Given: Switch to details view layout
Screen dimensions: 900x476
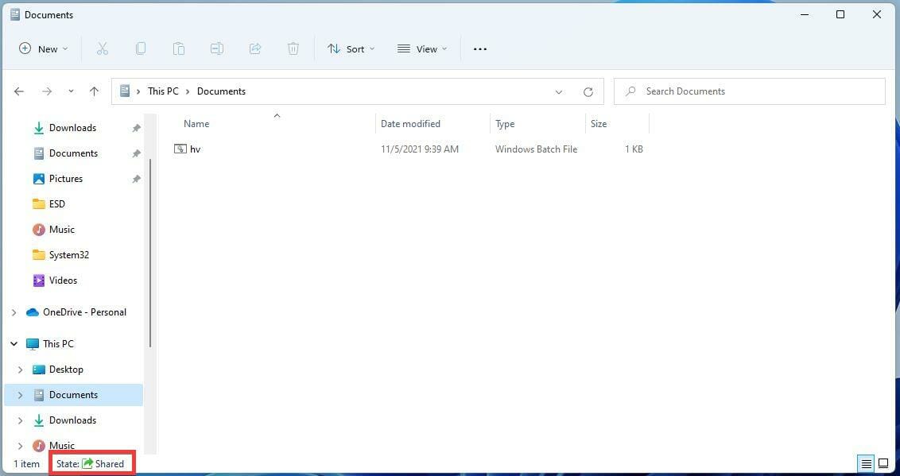Looking at the screenshot, I should pos(866,463).
